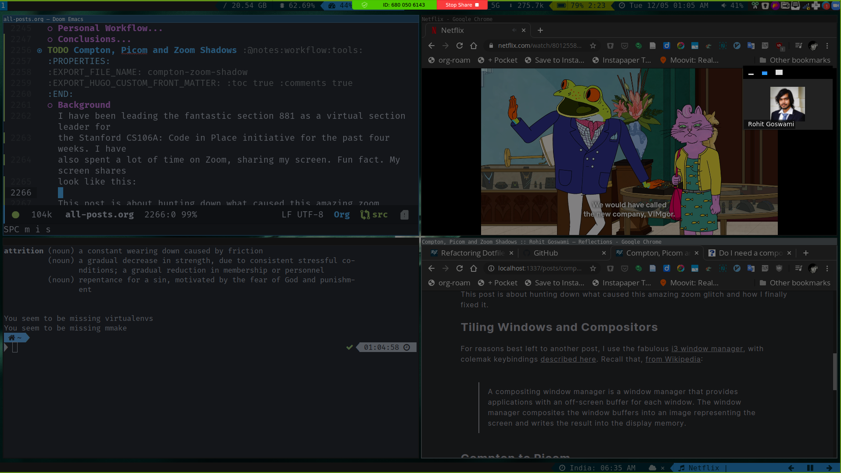Open the home page in the Netflix window

click(x=474, y=46)
